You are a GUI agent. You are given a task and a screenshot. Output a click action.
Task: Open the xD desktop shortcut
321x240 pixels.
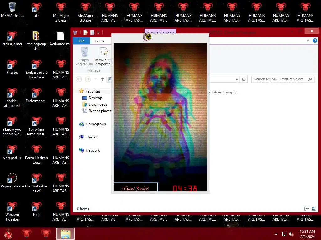coord(36,10)
